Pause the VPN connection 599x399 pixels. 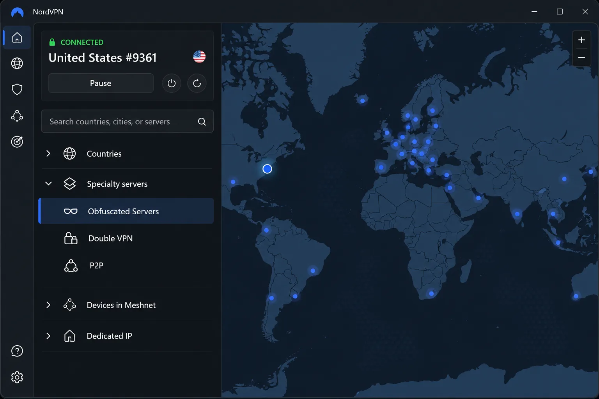pos(101,83)
